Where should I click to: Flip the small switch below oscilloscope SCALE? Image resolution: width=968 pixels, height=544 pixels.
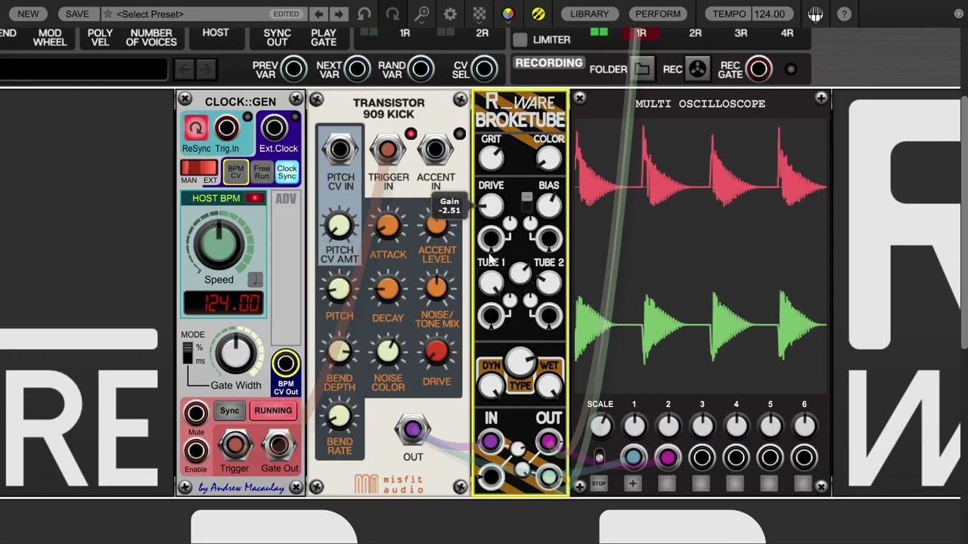[600, 456]
